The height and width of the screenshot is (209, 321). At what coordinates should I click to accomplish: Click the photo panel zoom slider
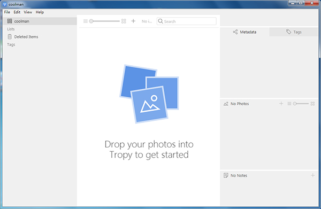[301, 104]
